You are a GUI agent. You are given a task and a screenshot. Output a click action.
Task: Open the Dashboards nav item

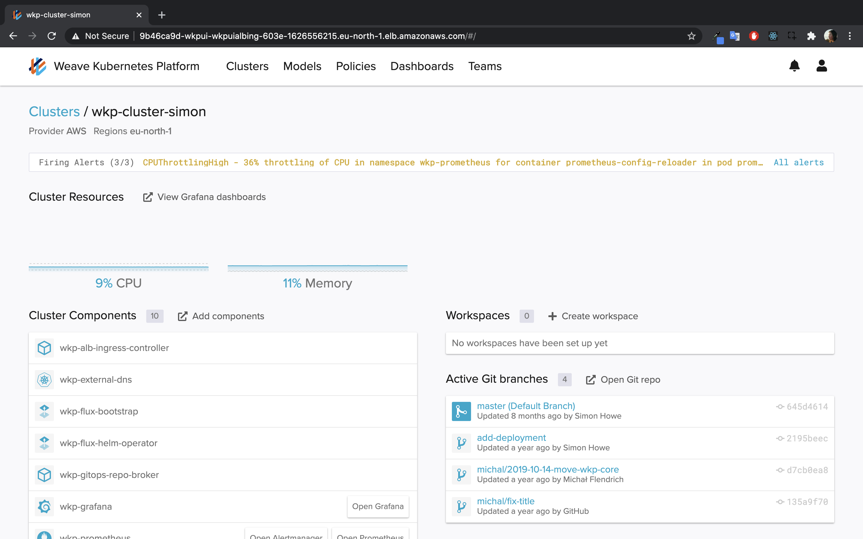(x=422, y=66)
